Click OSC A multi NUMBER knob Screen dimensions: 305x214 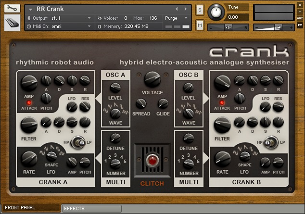pyautogui.click(x=115, y=164)
